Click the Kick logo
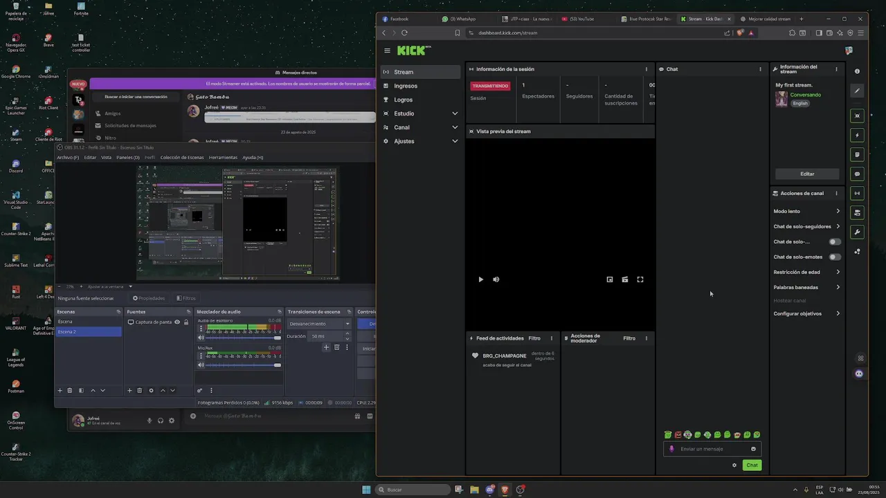Screen dimensions: 886x498 pos(413,50)
